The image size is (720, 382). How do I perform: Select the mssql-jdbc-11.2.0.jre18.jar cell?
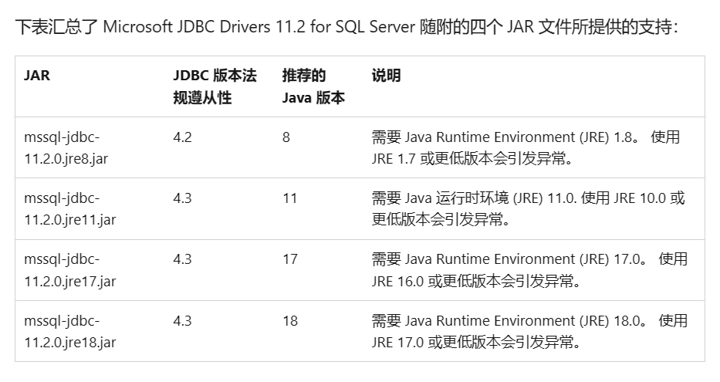69,331
